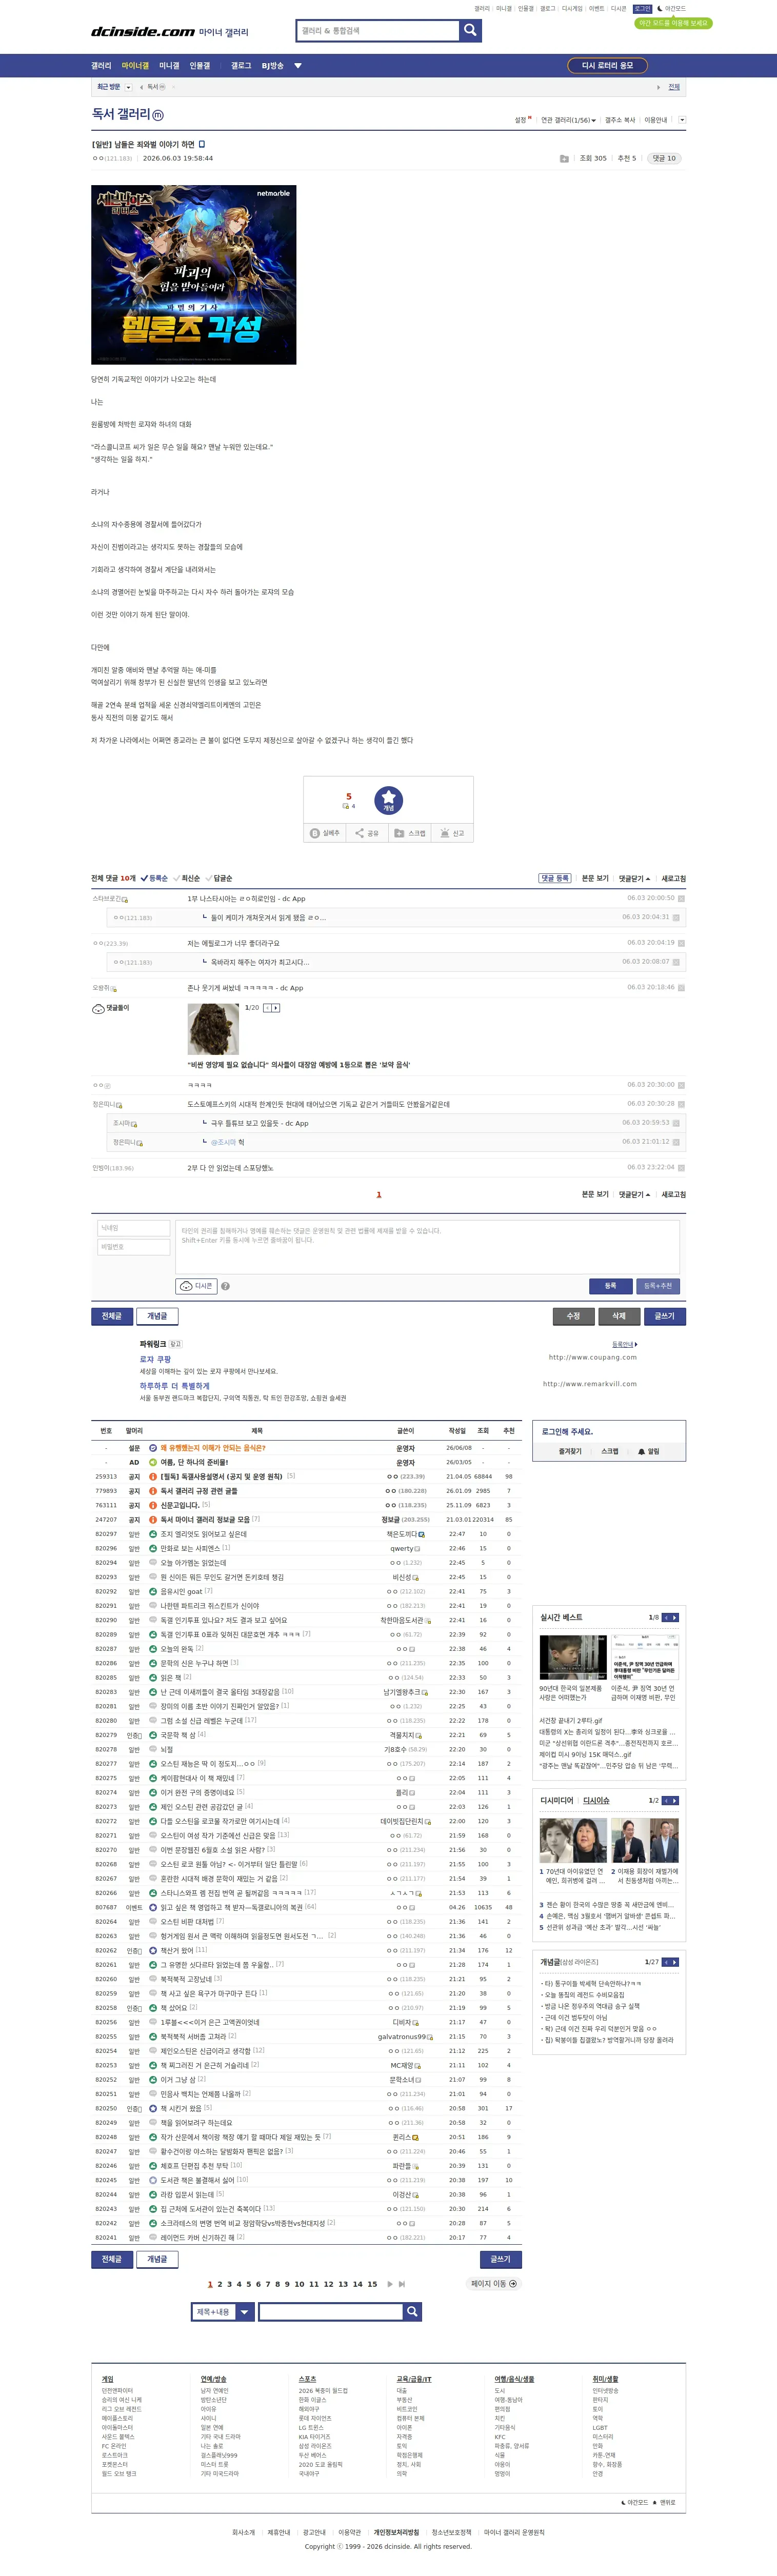Viewport: 777px width, 2576px height.
Task: Click the header gallery search input field
Action: point(378,31)
